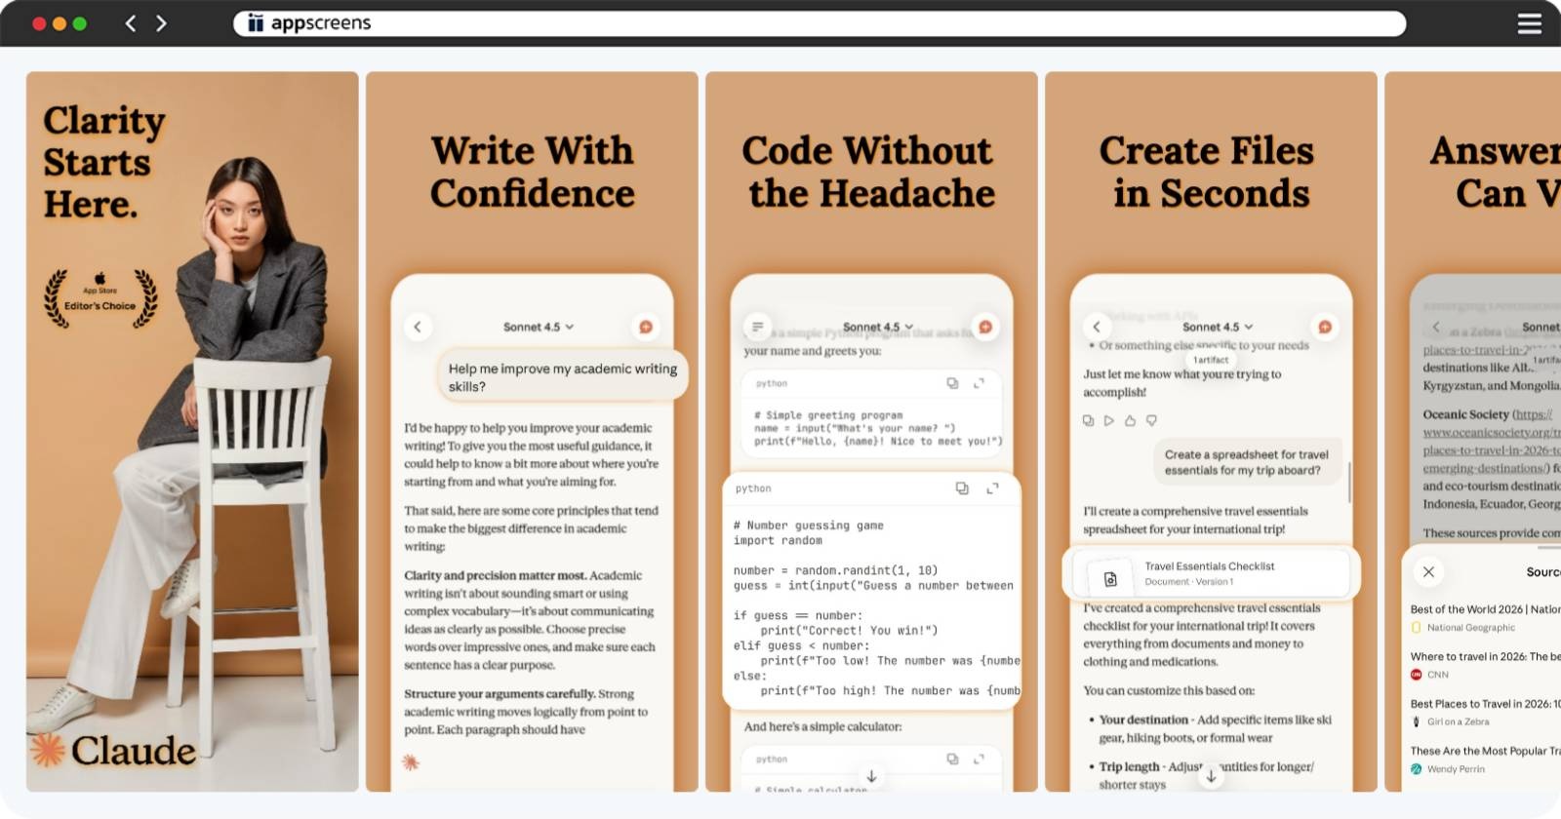Select the 'Clarity Starts Here.' screenshot thumbnail
Screen dimensions: 1561x819
[192, 431]
